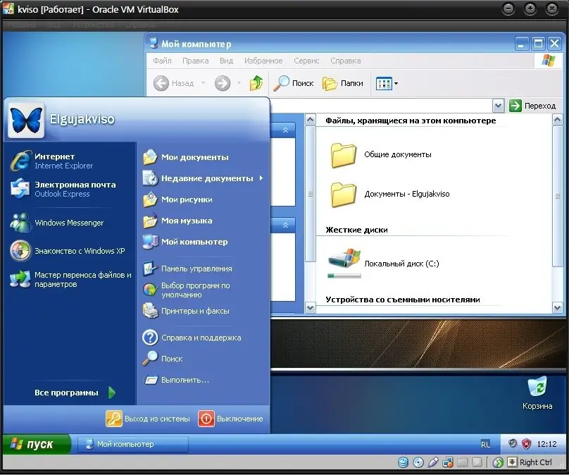
Task: Click the RL language indicator
Action: click(x=485, y=444)
